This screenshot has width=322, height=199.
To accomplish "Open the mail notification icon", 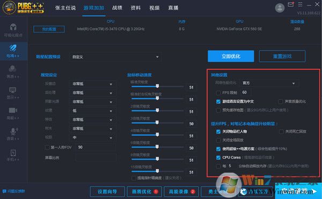I will (x=290, y=4).
